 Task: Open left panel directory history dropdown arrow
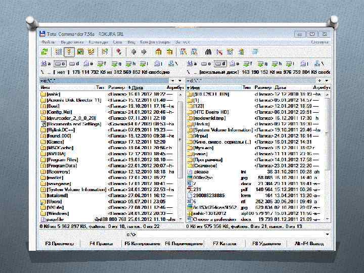180,80
